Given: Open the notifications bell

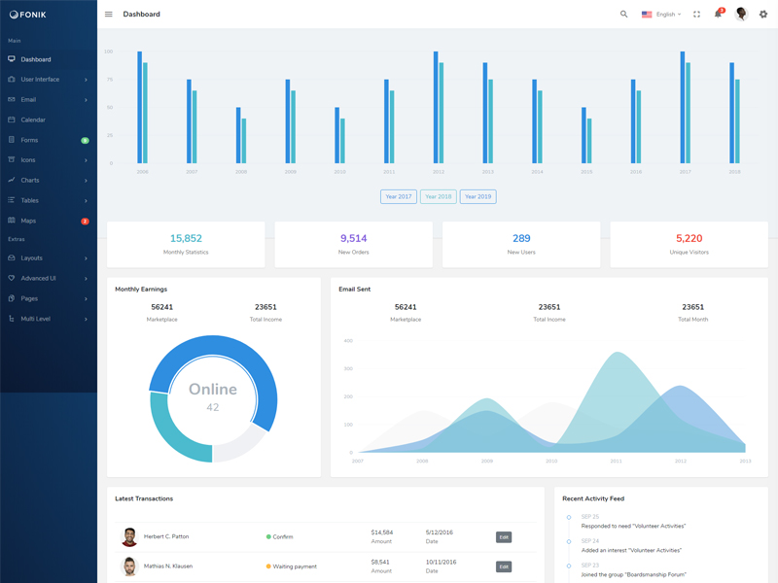Looking at the screenshot, I should click(718, 14).
